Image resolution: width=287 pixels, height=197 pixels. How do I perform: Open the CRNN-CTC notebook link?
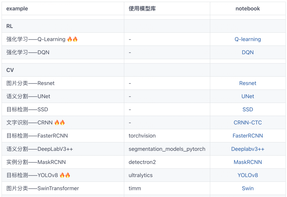pyautogui.click(x=248, y=122)
